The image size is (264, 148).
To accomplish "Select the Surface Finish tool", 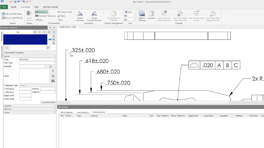I will point(64,12).
